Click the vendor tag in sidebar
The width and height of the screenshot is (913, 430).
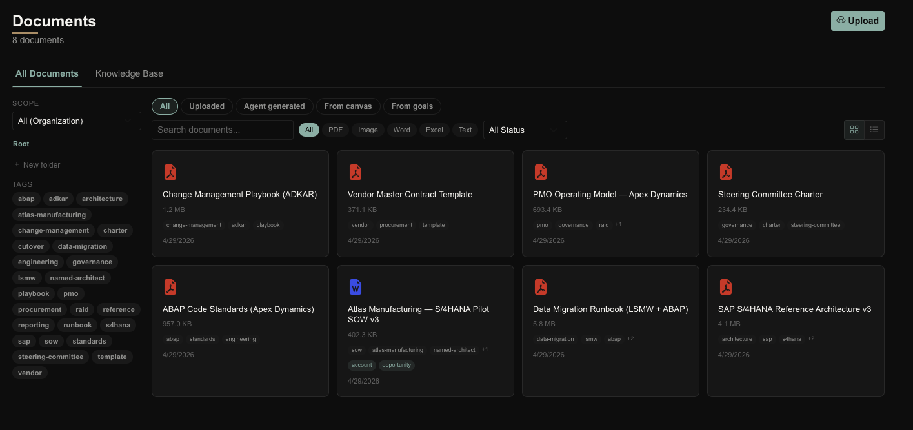pos(30,373)
